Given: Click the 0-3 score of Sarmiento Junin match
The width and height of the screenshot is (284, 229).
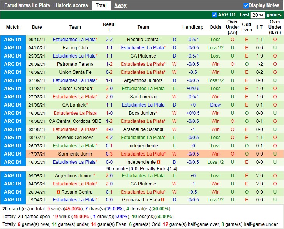Looking at the screenshot, I should pos(109,154).
